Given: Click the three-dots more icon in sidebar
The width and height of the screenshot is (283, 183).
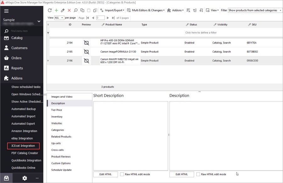Looking at the screenshot, I should click(x=37, y=178).
